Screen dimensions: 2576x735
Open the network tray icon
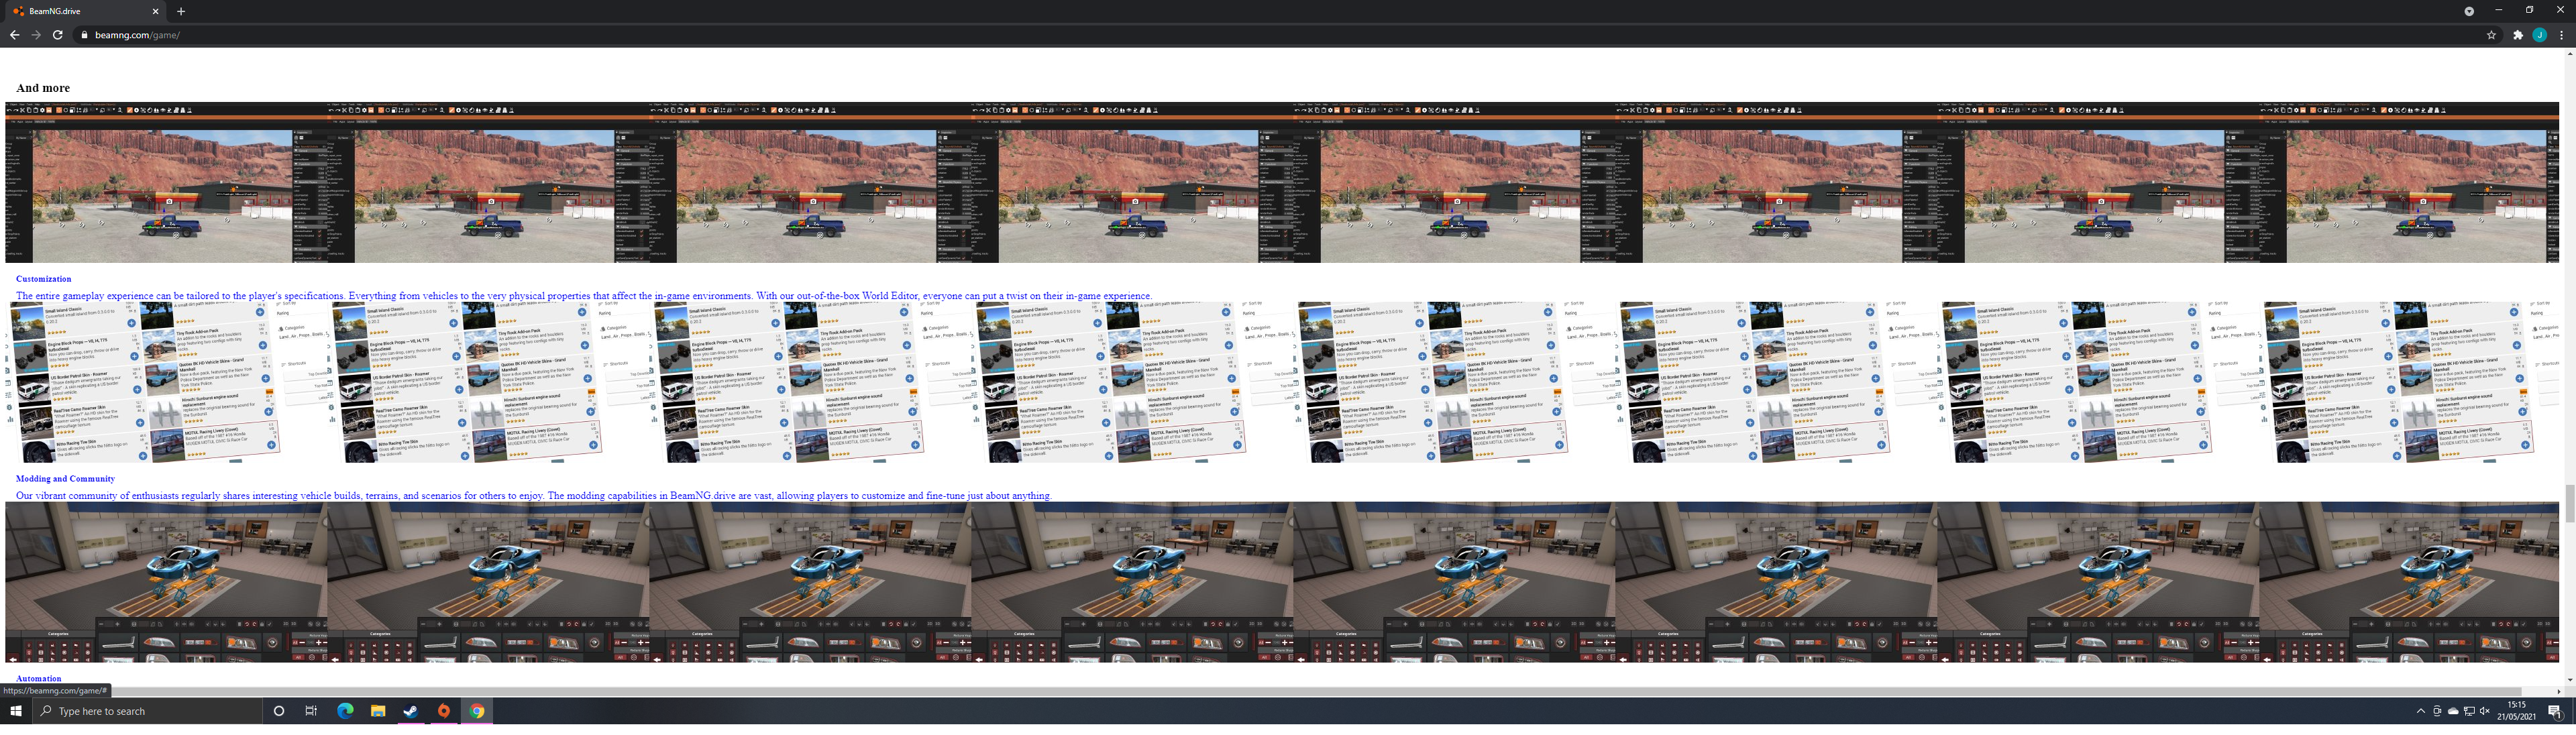tap(2469, 711)
